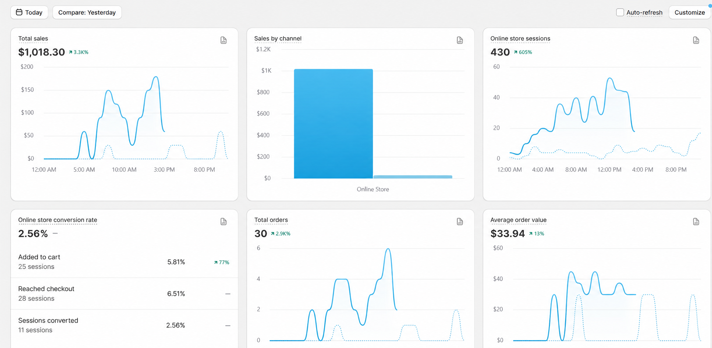This screenshot has width=712, height=348.
Task: Click the 6.51% reached checkout value
Action: [x=176, y=294]
